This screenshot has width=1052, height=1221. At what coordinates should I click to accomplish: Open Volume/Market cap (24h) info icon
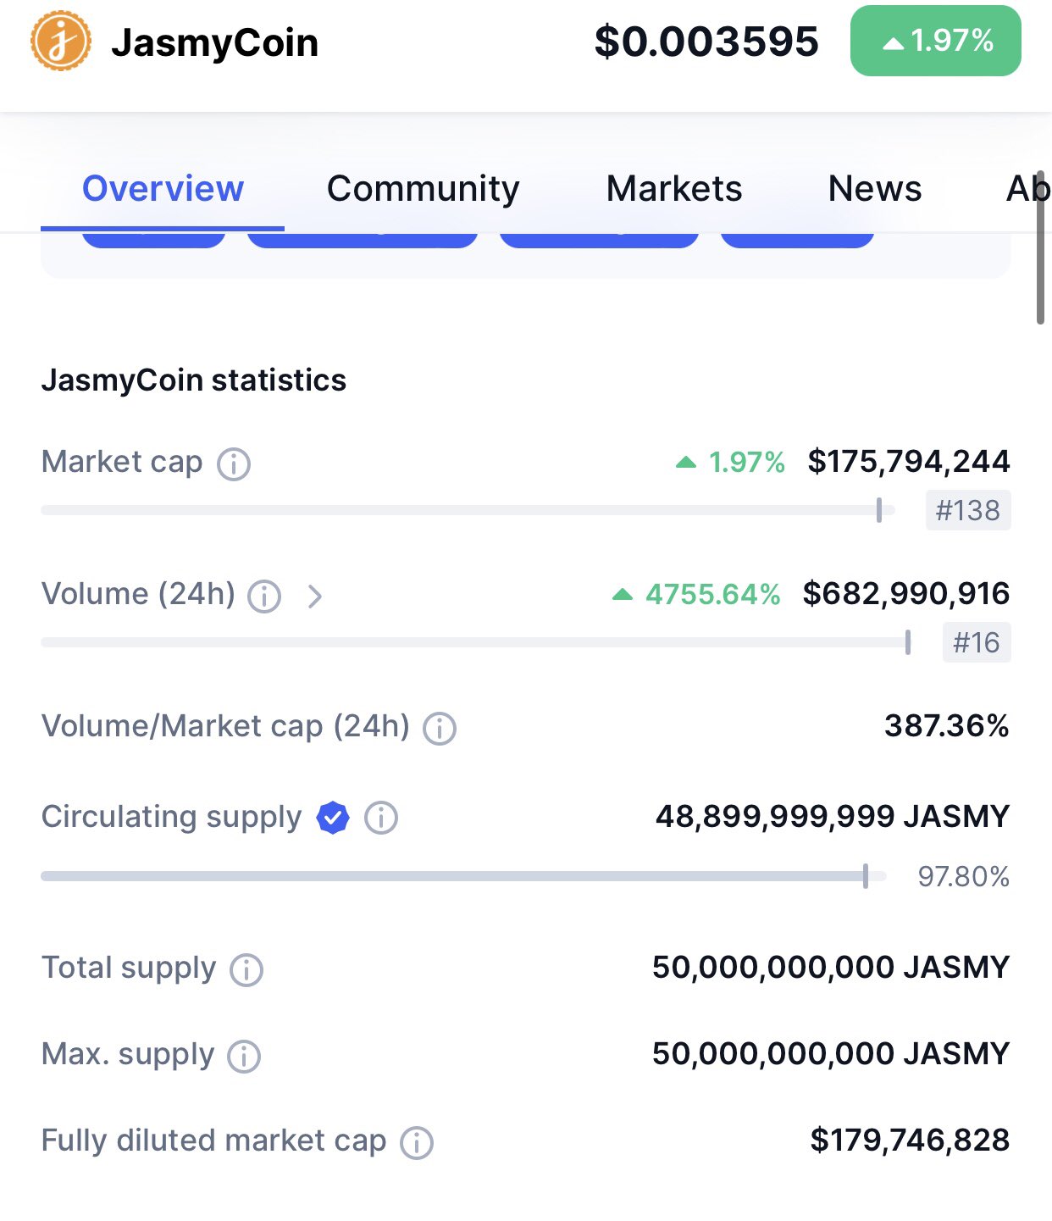pos(440,728)
